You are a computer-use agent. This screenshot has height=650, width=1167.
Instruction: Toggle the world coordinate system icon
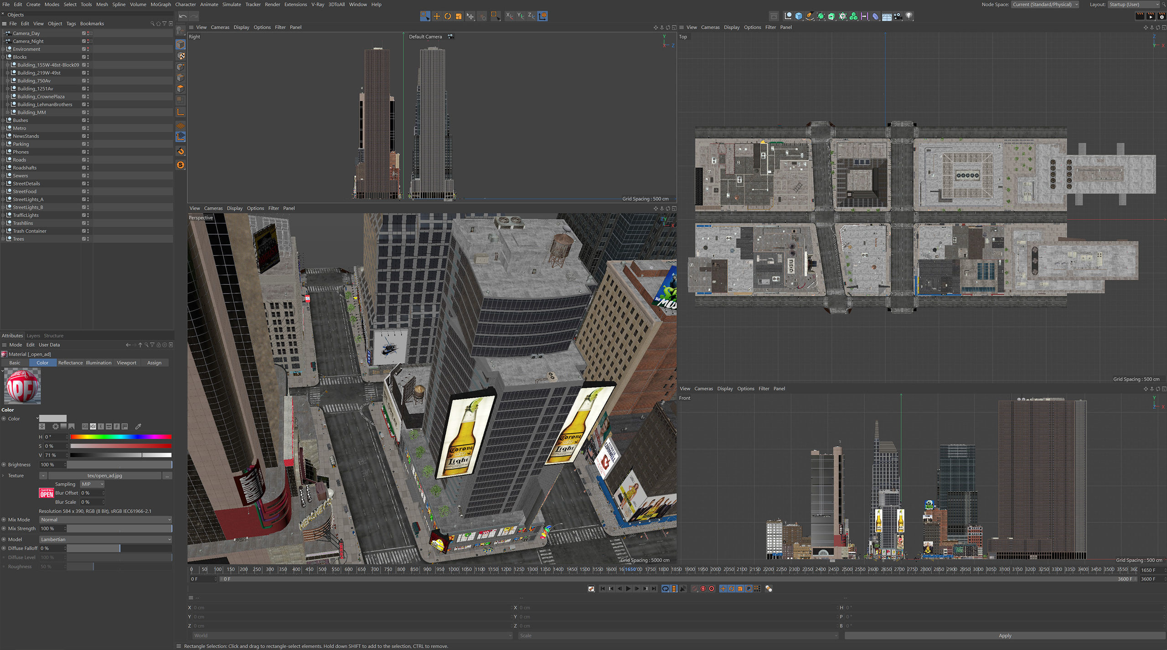tap(542, 16)
